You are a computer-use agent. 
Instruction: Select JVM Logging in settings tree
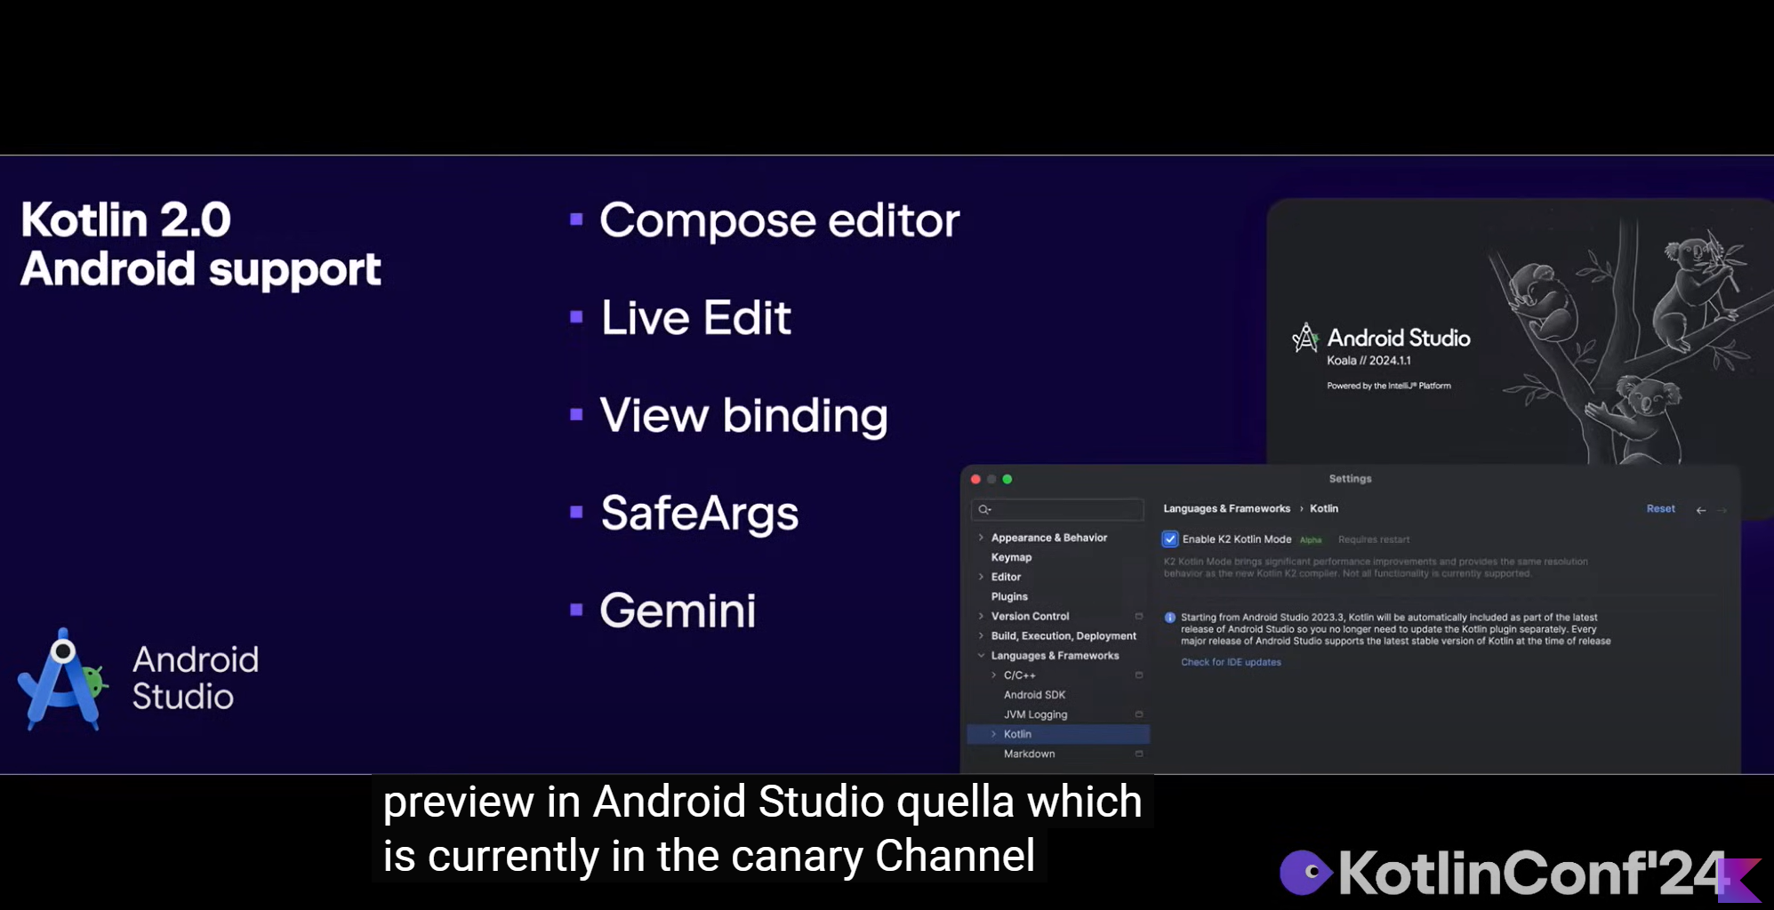tap(1035, 714)
